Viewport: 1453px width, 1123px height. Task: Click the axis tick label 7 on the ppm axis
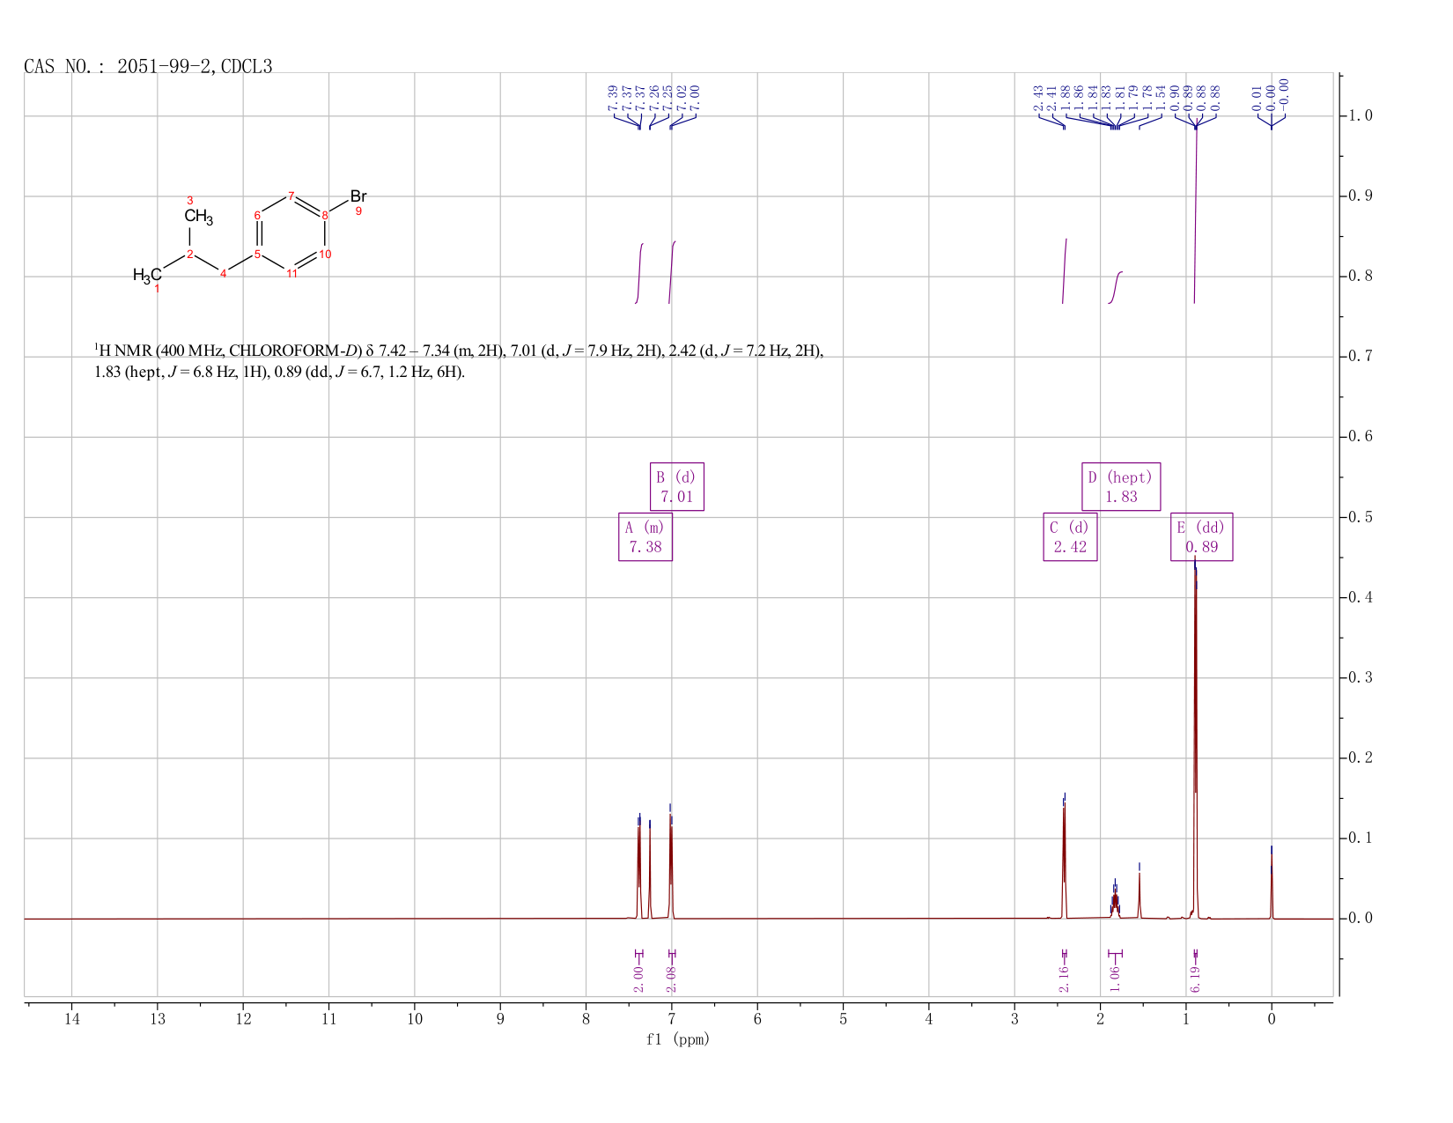point(671,1019)
